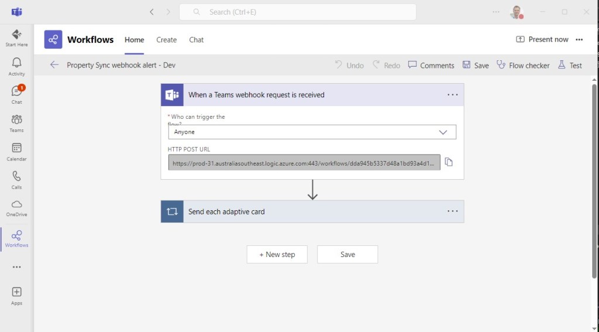
Task: Redo the flow change
Action: (x=386, y=66)
